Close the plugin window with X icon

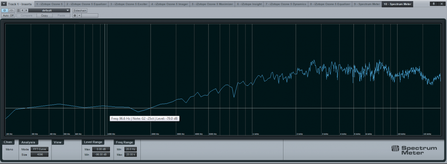(x=441, y=4)
